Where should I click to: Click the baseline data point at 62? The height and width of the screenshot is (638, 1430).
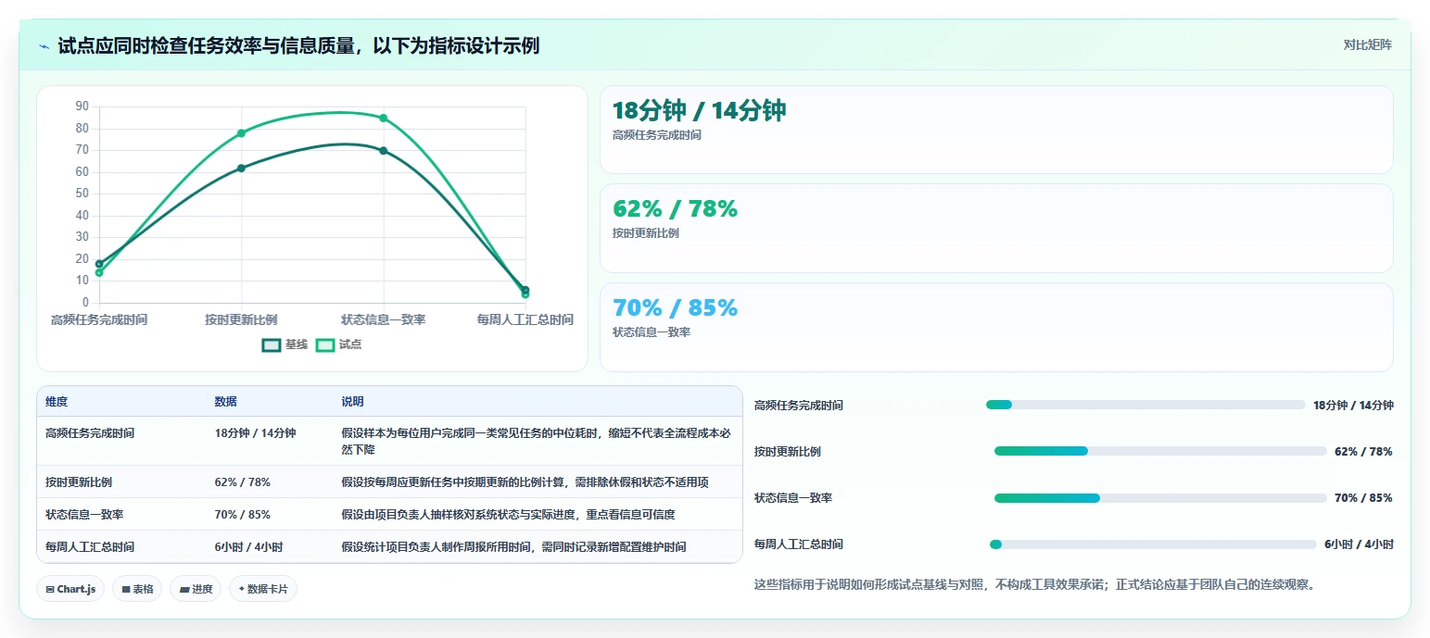pyautogui.click(x=241, y=168)
